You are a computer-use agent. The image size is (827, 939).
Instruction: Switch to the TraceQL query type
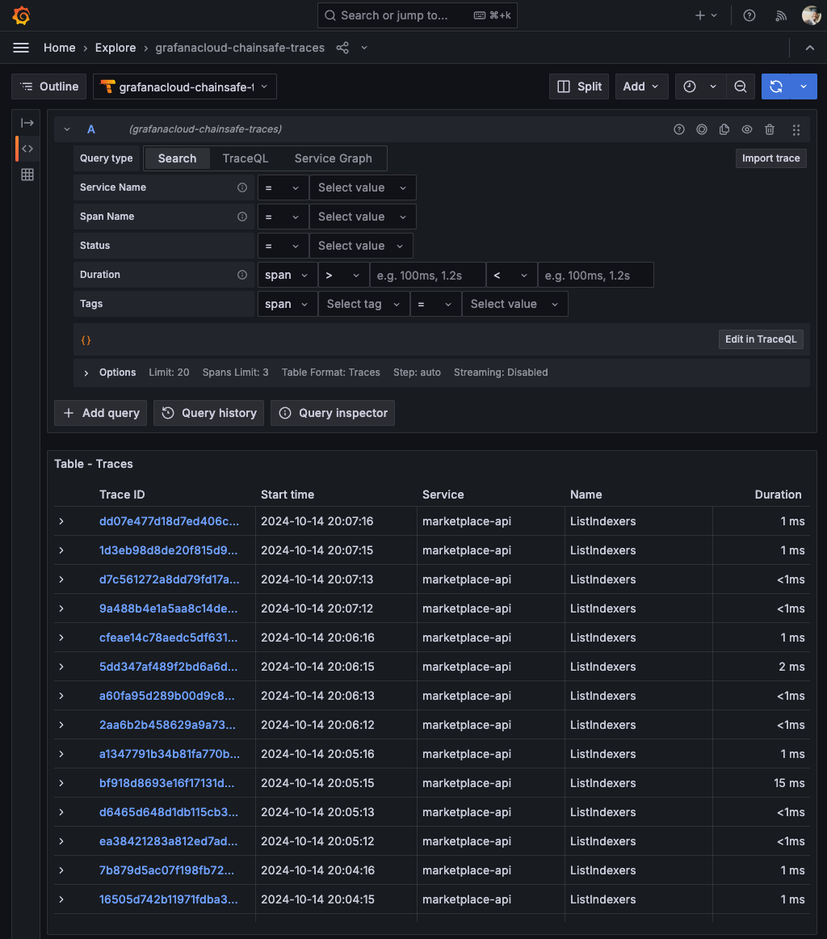(x=246, y=158)
